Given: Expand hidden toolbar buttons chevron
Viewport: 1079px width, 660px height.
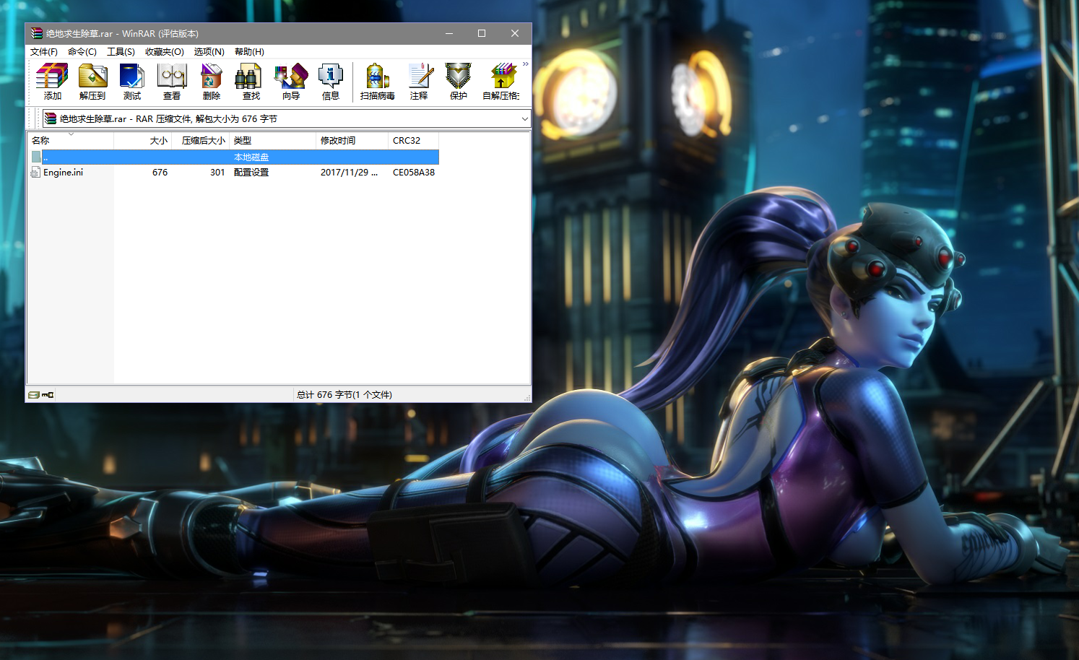Looking at the screenshot, I should coord(526,64).
